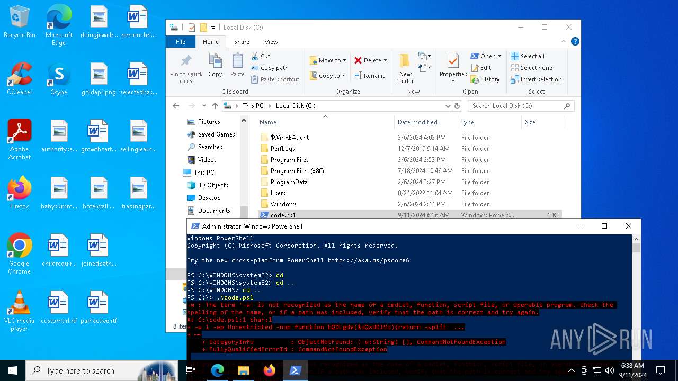
Task: Open file Properties from ribbon
Action: point(453,68)
